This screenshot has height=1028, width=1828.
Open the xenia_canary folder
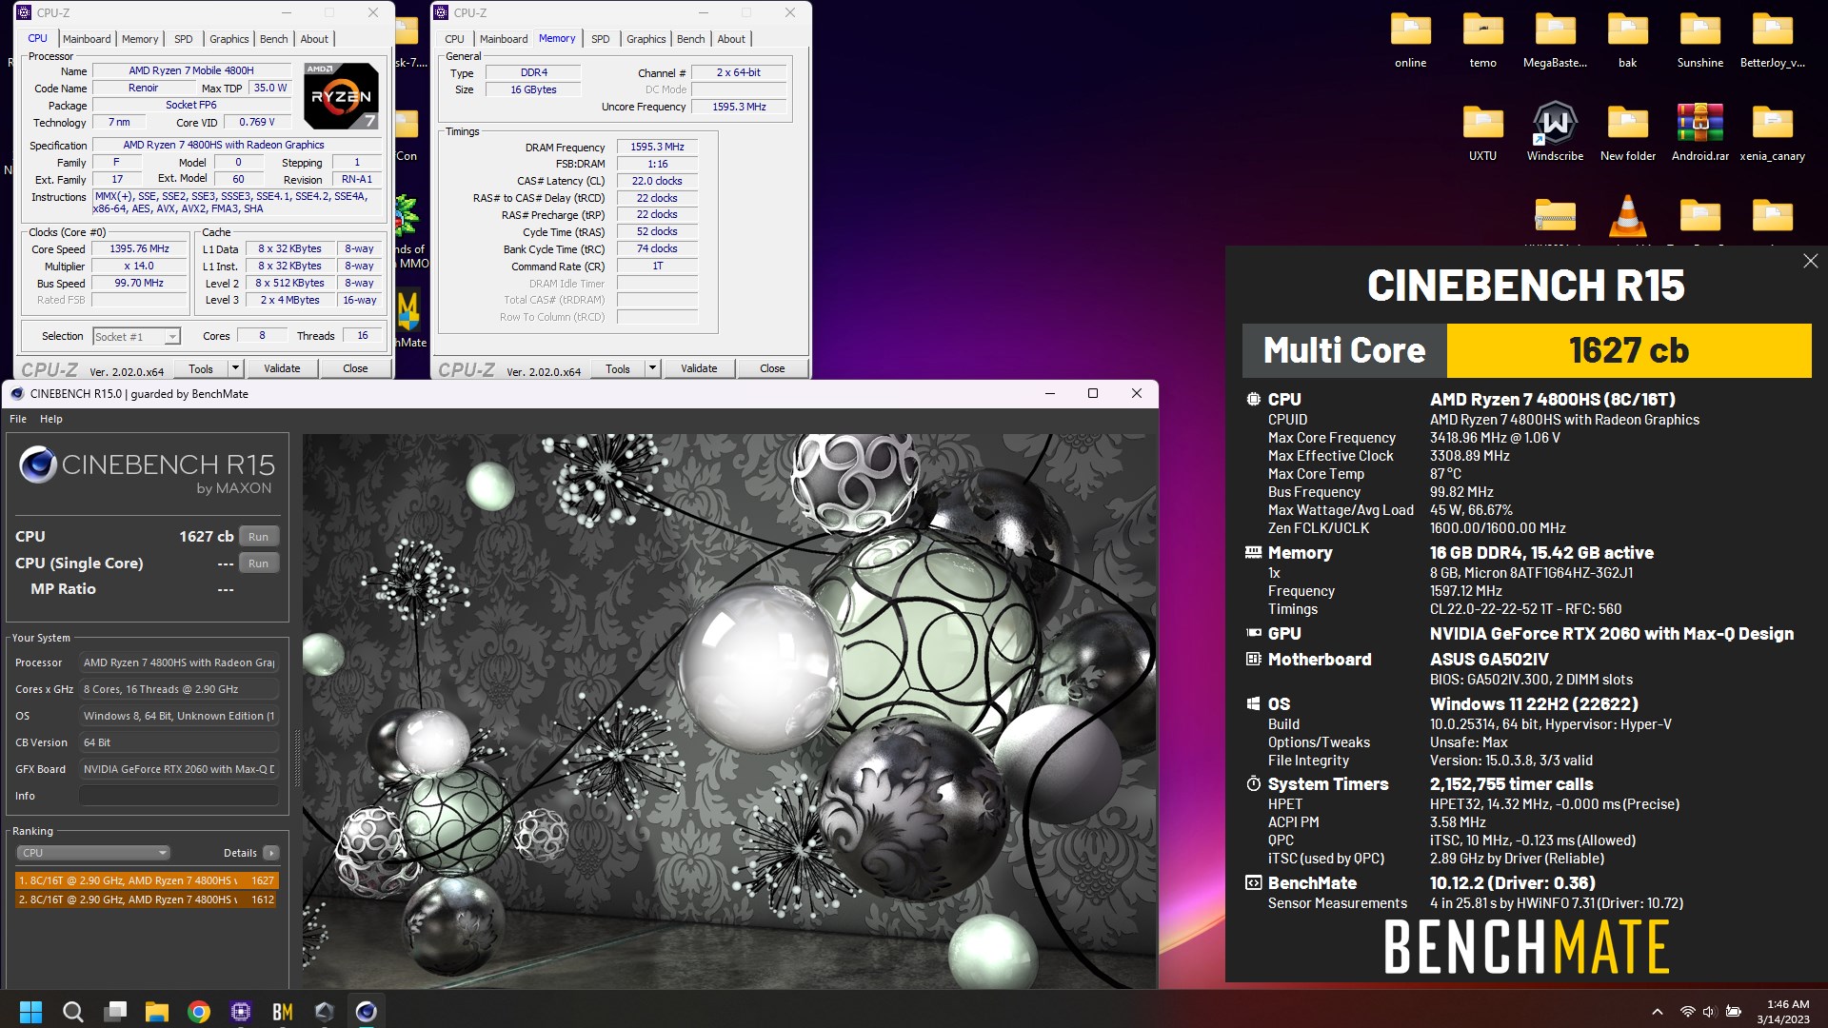point(1772,132)
